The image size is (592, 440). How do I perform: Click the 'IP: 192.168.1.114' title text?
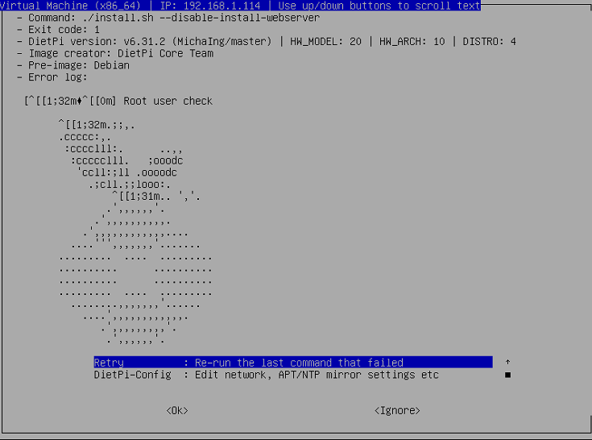[x=210, y=6]
